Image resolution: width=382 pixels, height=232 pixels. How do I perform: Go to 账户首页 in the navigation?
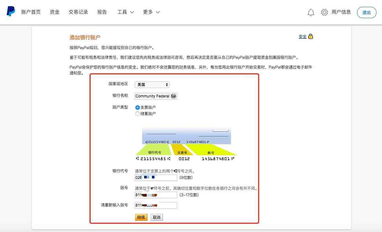pos(31,12)
